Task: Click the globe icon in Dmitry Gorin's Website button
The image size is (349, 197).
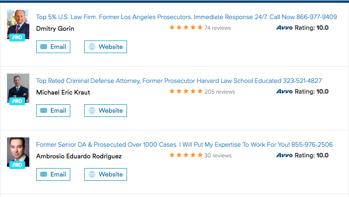Action: click(x=92, y=47)
